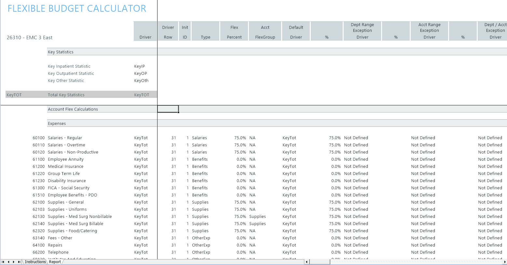This screenshot has width=507, height=265.
Task: Select the Total Key Statistics row
Action: click(66, 95)
